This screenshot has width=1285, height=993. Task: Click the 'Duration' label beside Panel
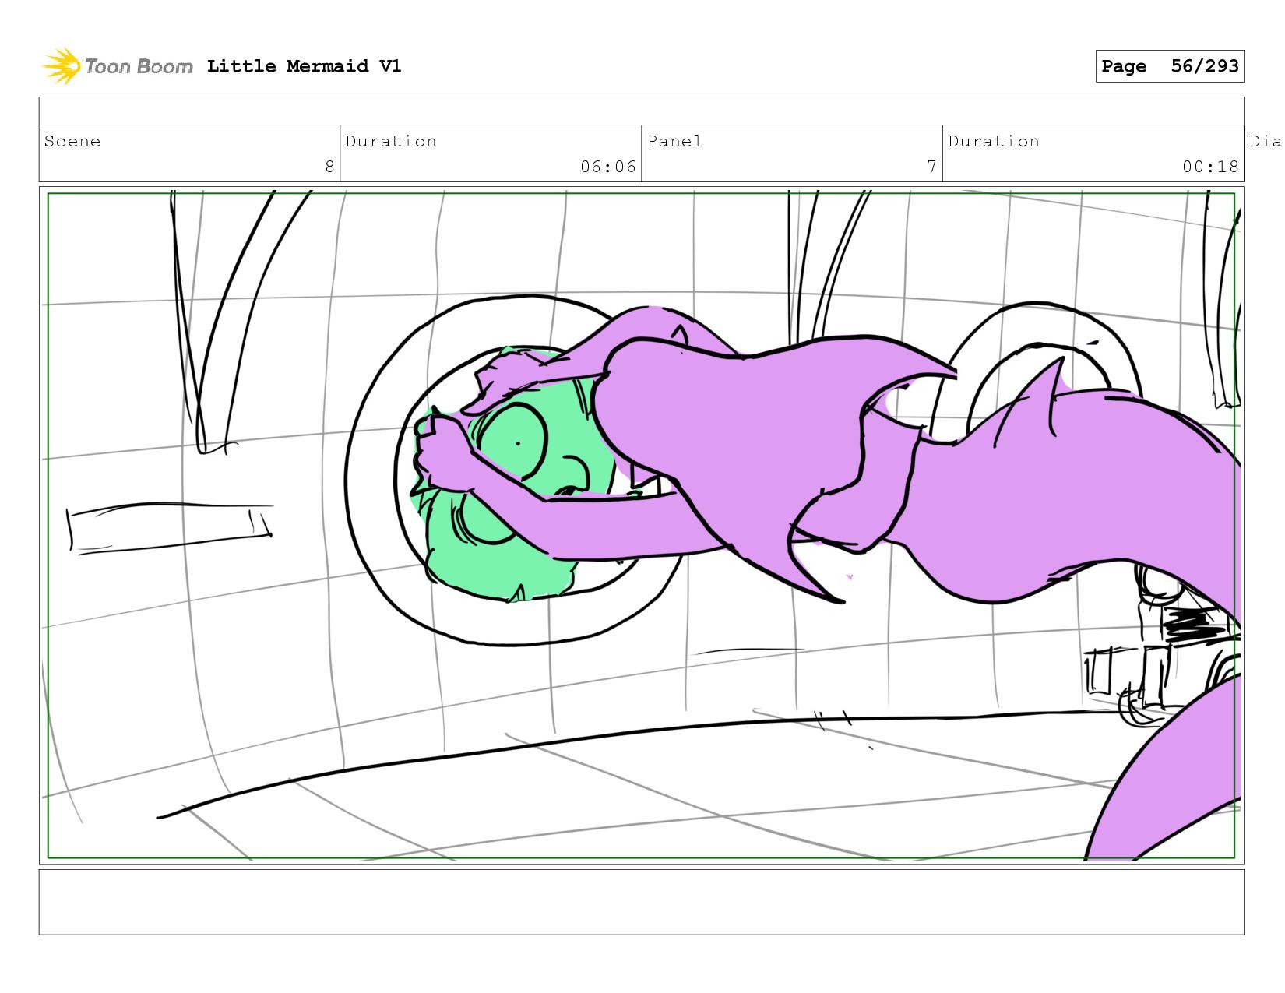994,141
